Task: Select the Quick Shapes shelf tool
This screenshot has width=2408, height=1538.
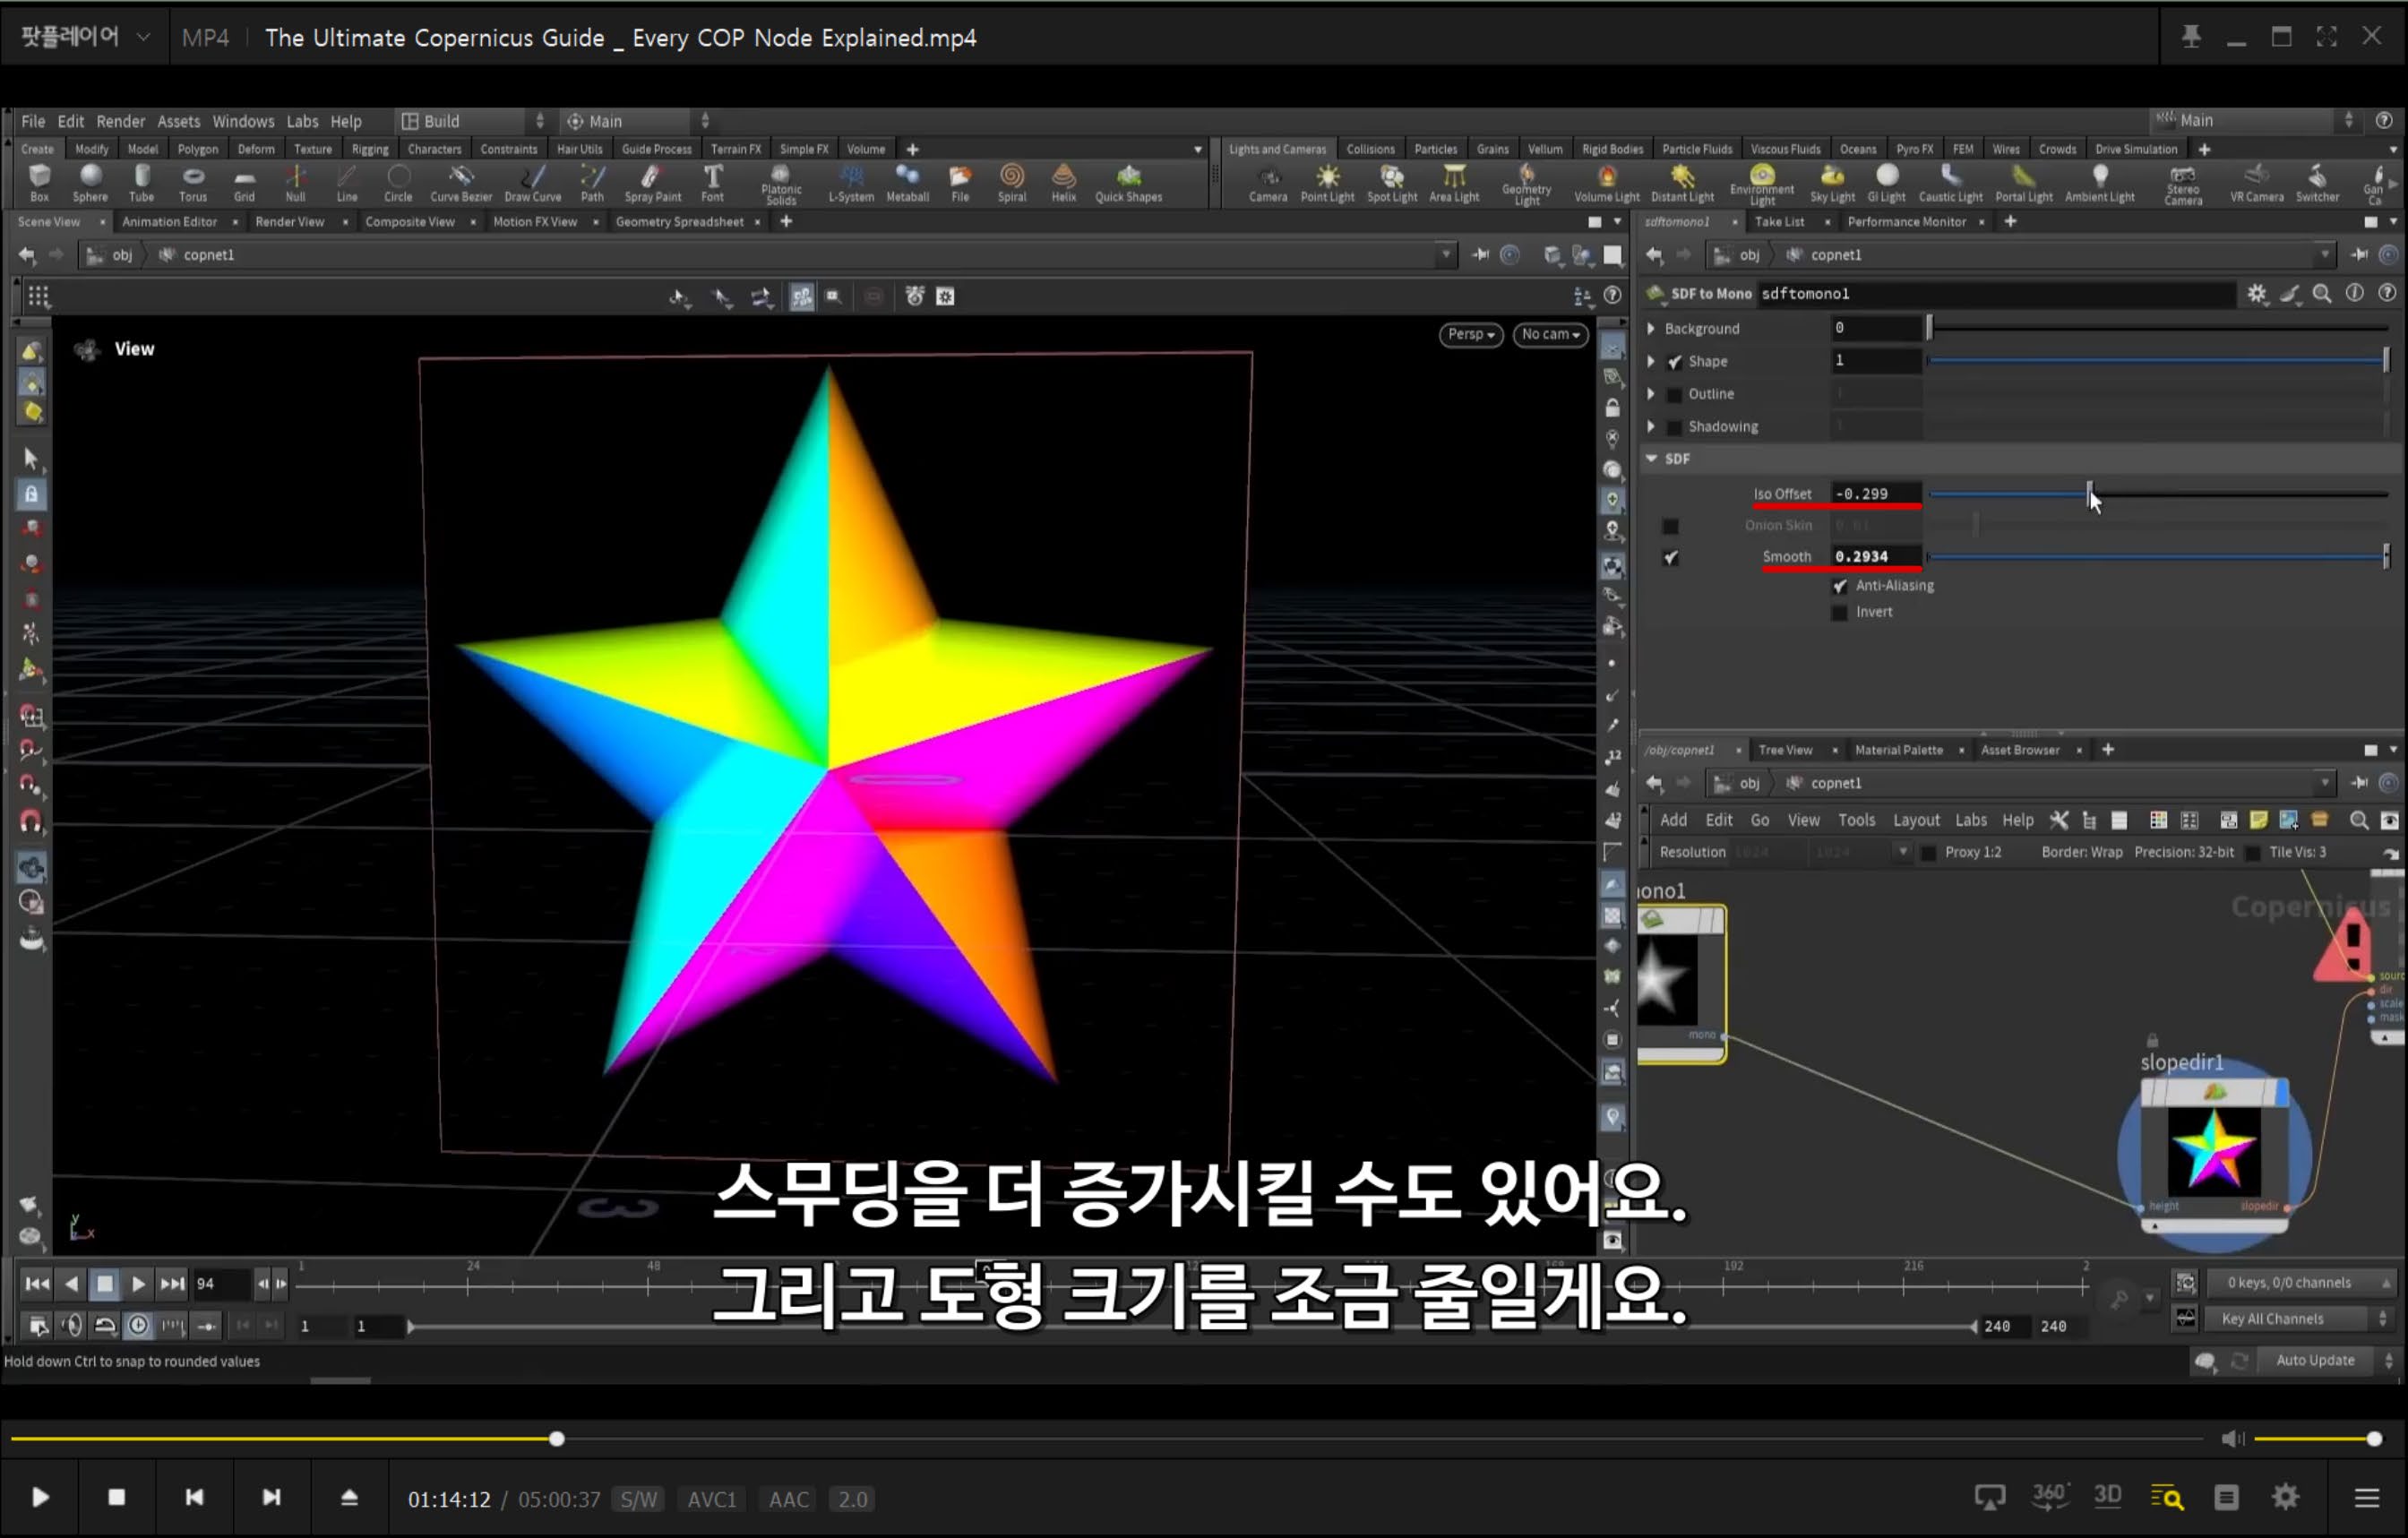Action: 1129,183
